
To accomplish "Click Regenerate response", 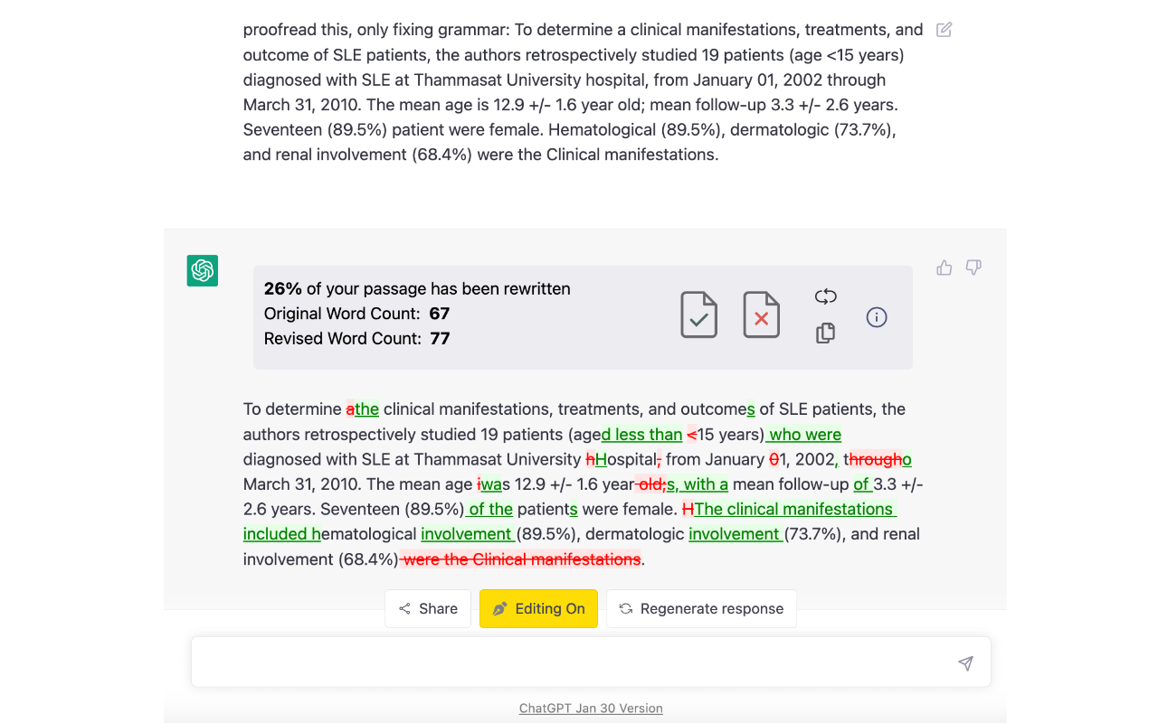I will click(x=701, y=608).
